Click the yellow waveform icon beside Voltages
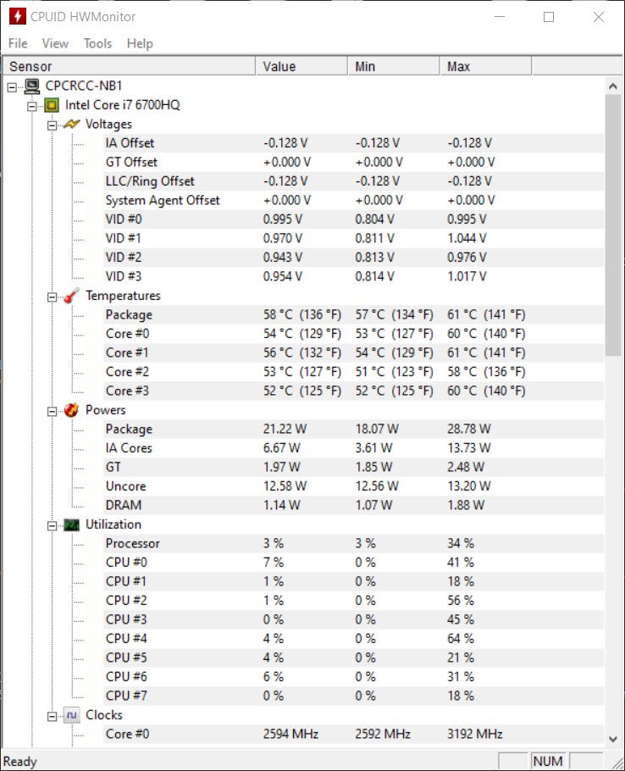The image size is (625, 771). point(72,124)
